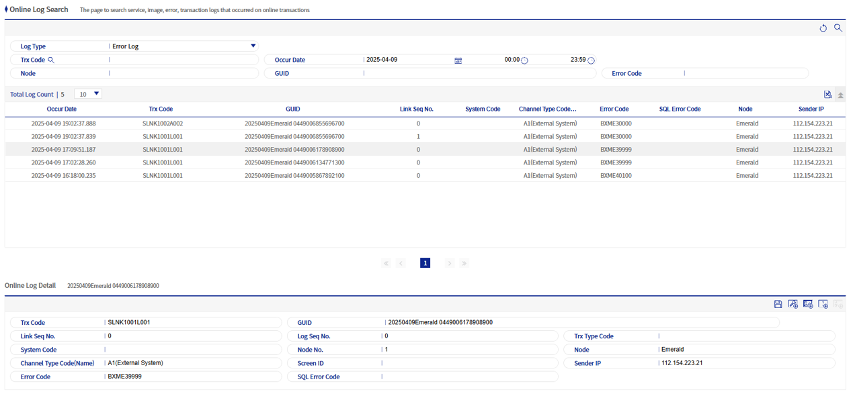
Task: Refresh the search results
Action: click(823, 28)
